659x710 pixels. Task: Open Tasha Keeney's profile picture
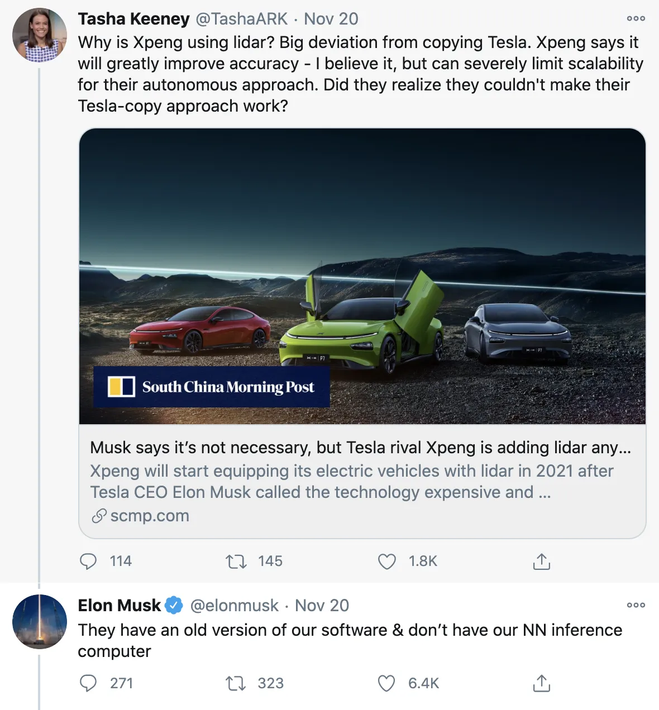click(x=40, y=35)
